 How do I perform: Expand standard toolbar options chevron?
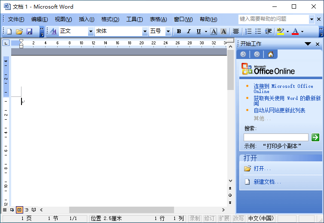(42, 31)
